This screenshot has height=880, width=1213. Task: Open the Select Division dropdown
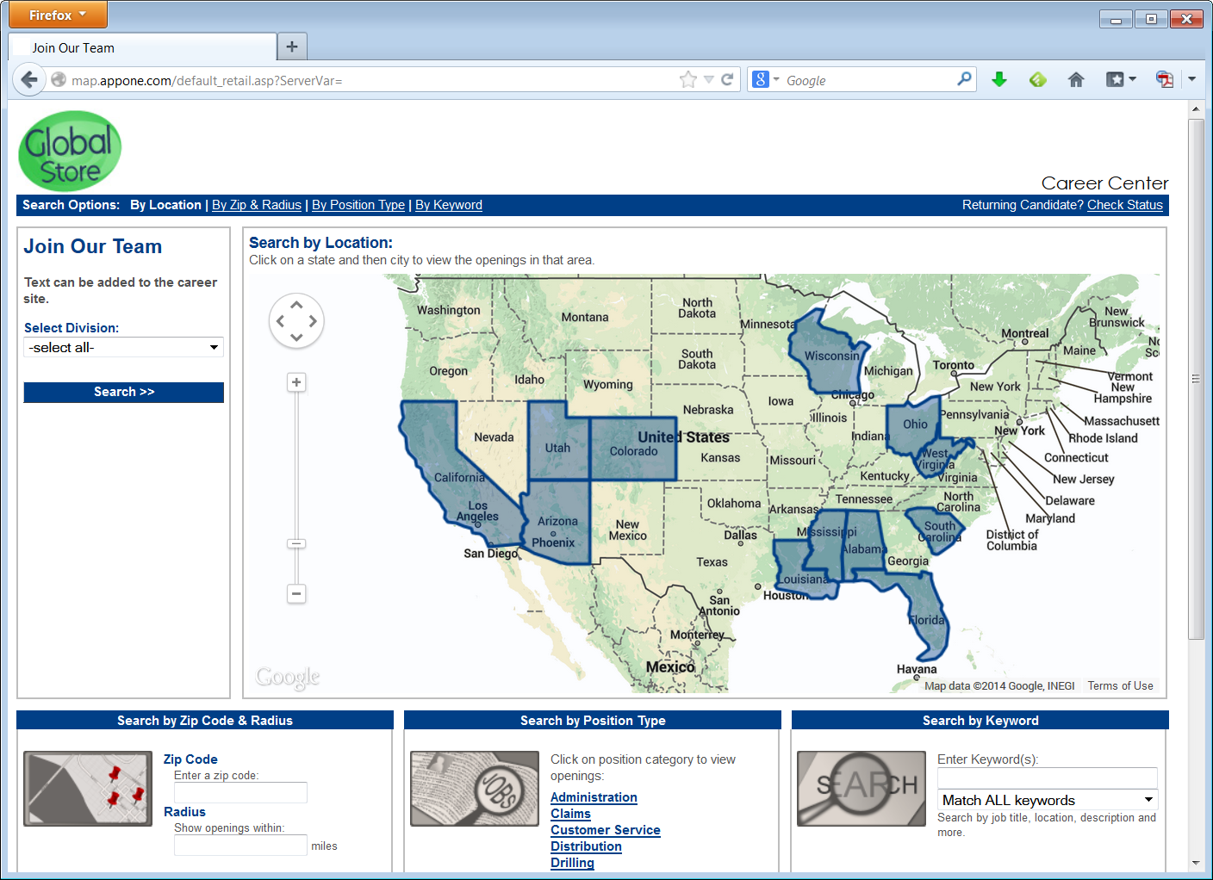(124, 347)
